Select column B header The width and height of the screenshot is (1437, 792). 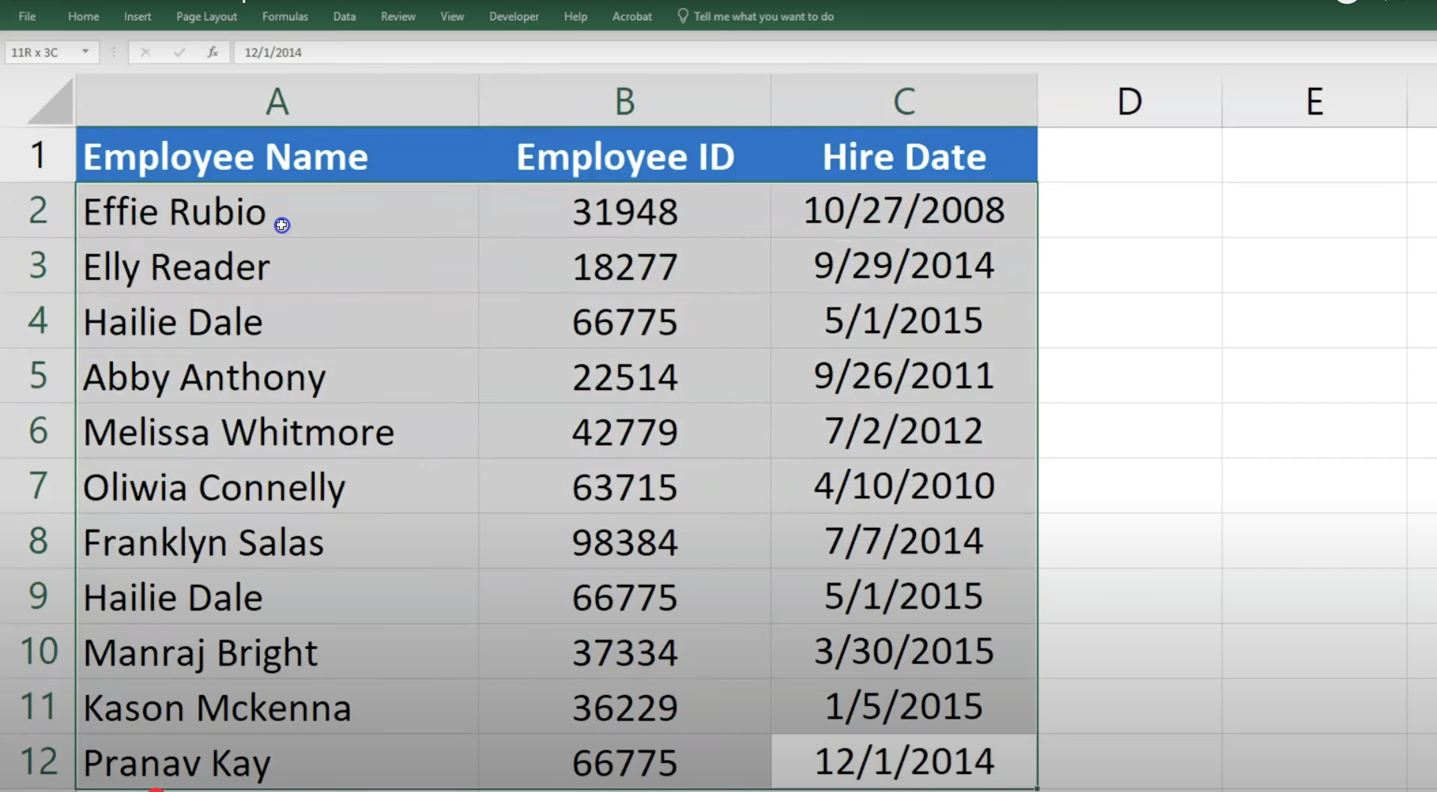625,101
